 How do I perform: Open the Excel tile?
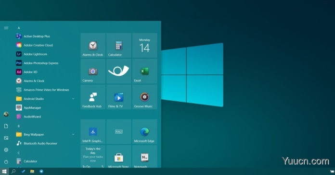click(145, 71)
